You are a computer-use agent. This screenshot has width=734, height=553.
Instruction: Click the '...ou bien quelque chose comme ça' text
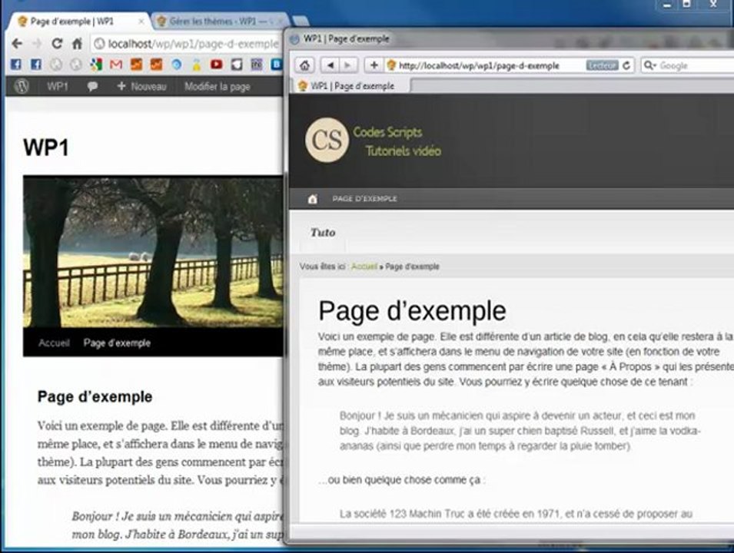pyautogui.click(x=400, y=480)
